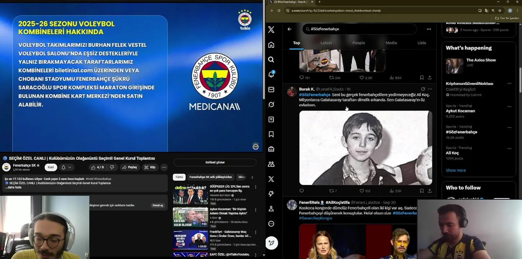Viewport: 522px width, 259px height.
Task: Open Chrome translate icon in address bar
Action: click(x=487, y=10)
